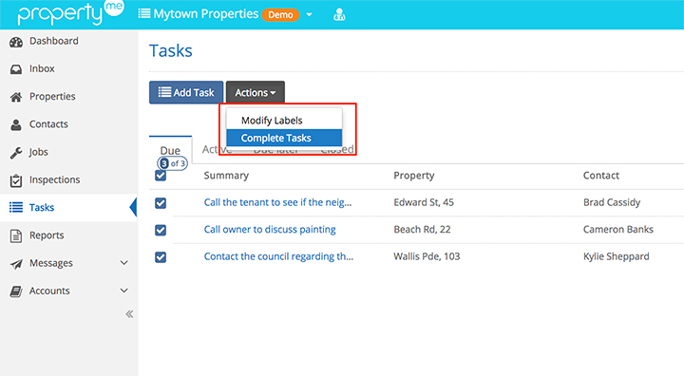
Task: Click the Accounts book icon
Action: [x=16, y=291]
